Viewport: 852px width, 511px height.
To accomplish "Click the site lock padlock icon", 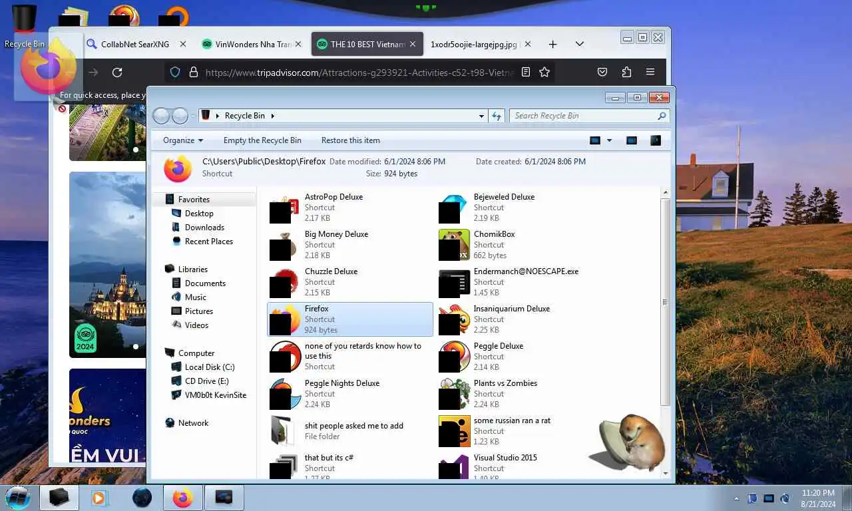I will pos(194,73).
